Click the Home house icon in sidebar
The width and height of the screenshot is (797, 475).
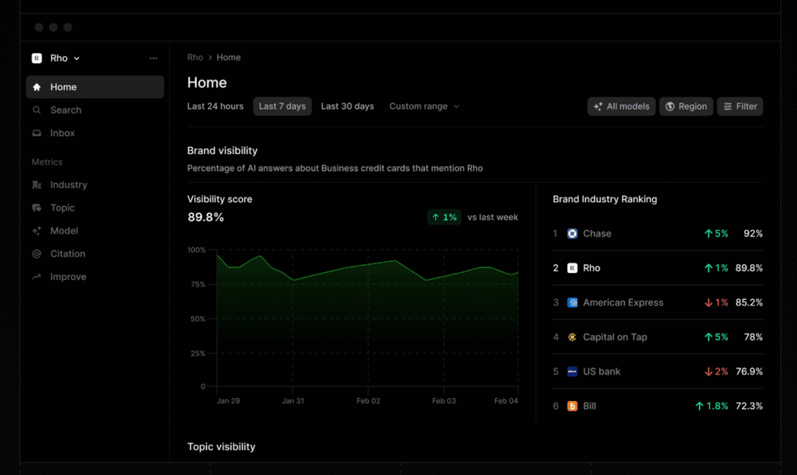click(37, 87)
